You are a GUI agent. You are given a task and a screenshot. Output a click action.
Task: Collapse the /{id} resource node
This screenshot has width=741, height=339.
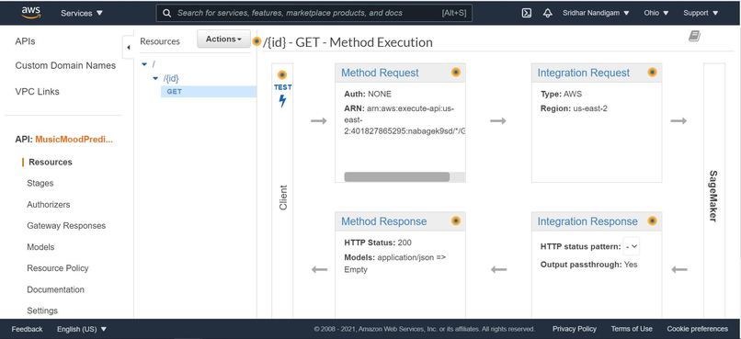point(155,78)
